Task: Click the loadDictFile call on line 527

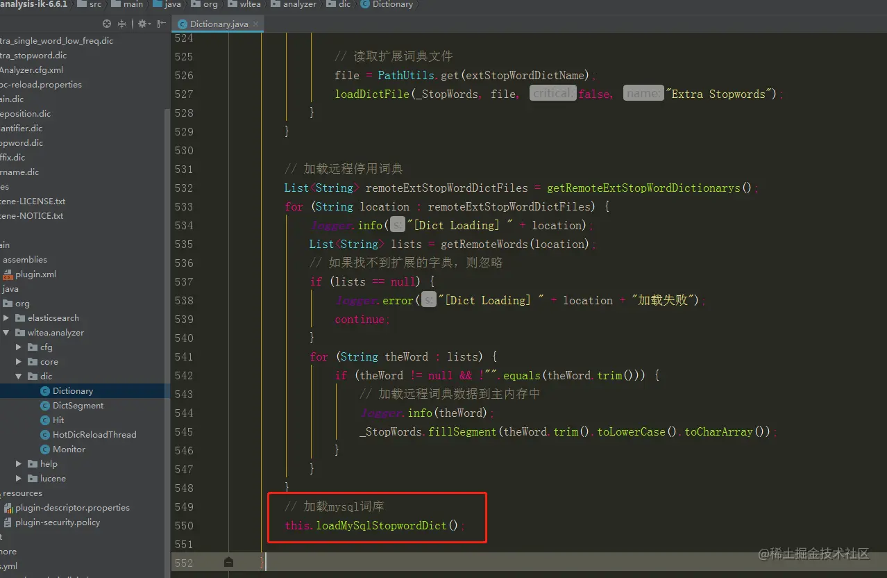Action: (x=373, y=94)
